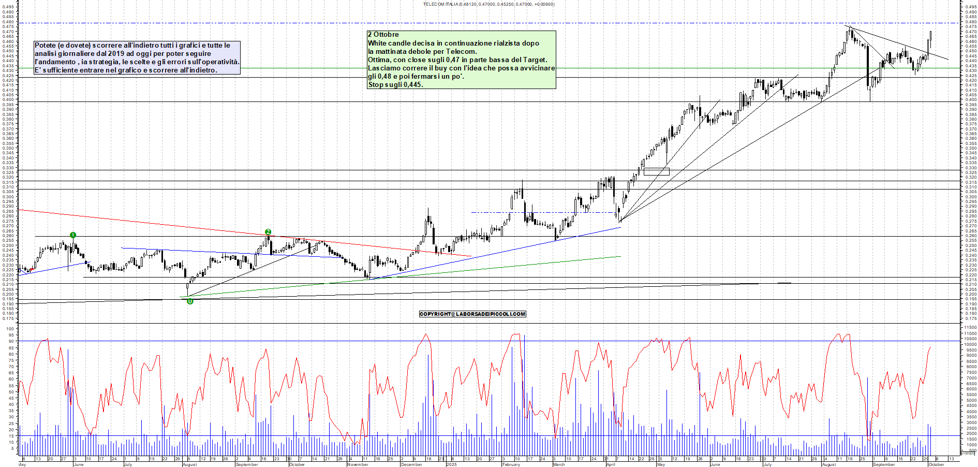Click the 'November' label on the time axis
978x467 pixels.
pos(358,464)
